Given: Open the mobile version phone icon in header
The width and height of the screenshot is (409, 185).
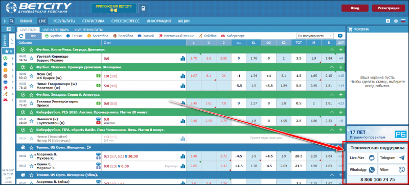Looking at the screenshot, I should (x=143, y=8).
